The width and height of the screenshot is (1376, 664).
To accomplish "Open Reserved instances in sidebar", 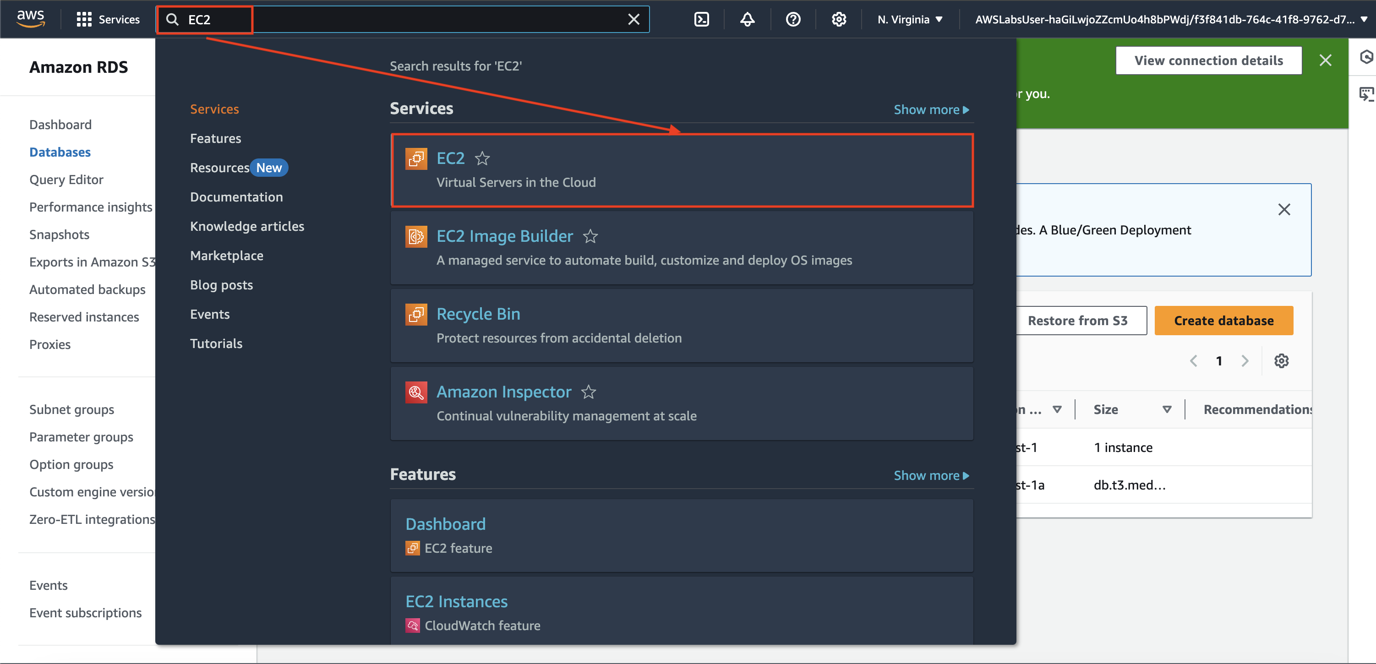I will (x=84, y=317).
